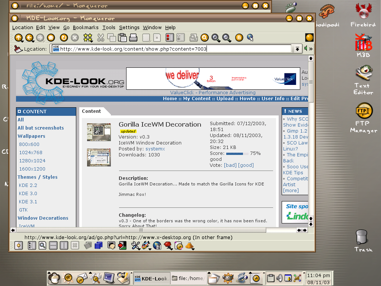Viewport: 381px width, 286px height.
Task: Click the security lock icon
Action: point(239,38)
